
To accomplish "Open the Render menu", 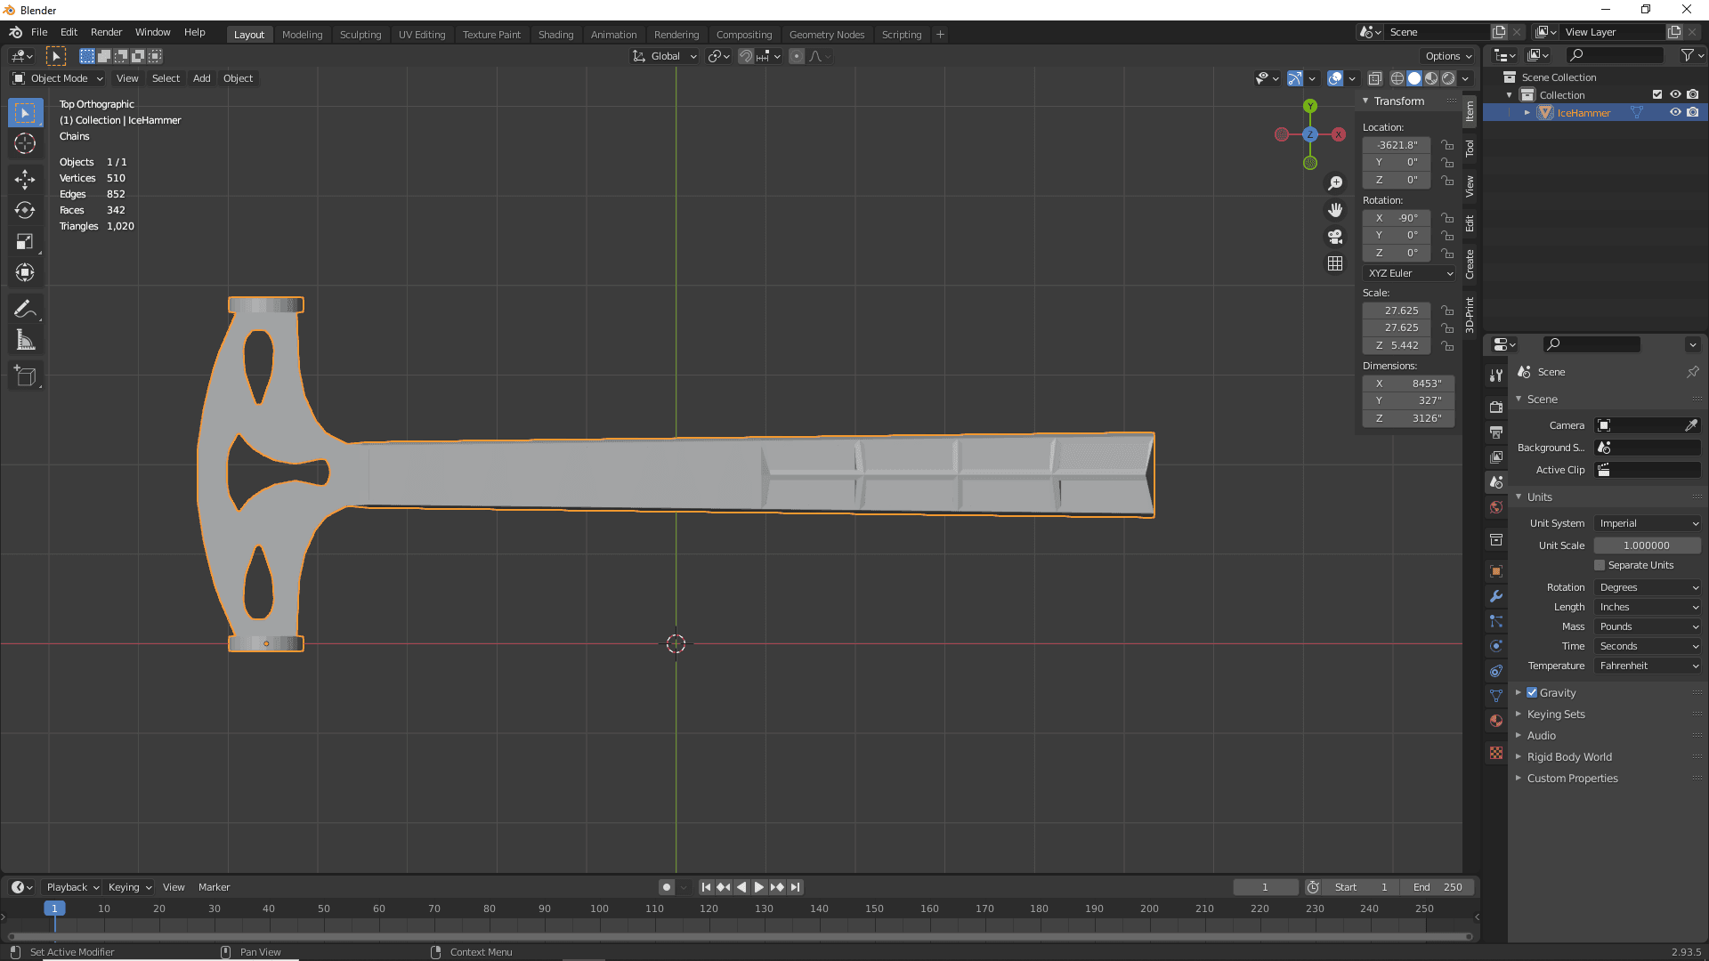I will pyautogui.click(x=106, y=32).
